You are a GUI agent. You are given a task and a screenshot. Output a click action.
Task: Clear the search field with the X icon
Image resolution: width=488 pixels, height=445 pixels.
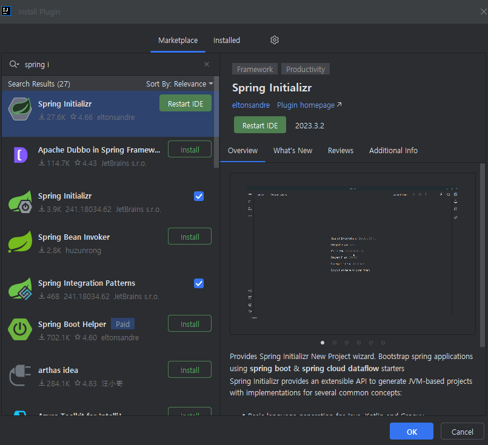pyautogui.click(x=206, y=64)
